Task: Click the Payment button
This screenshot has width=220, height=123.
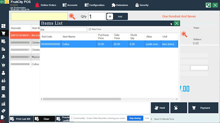Action: pyautogui.click(x=203, y=108)
